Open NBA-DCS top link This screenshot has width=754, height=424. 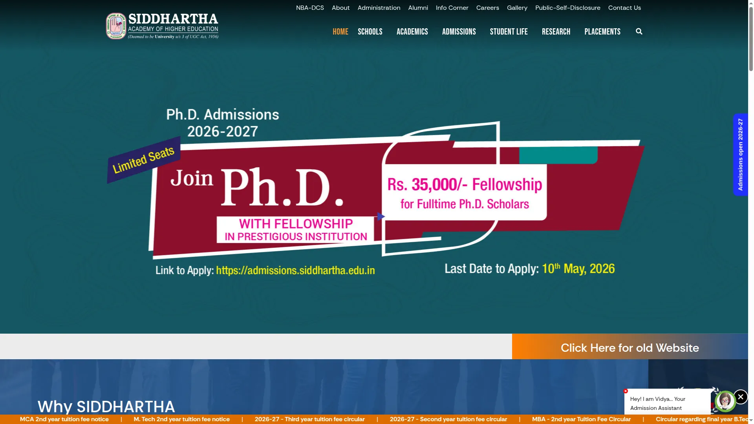(310, 8)
